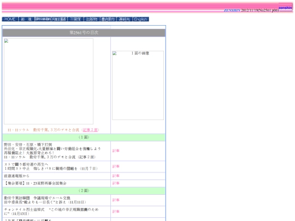Follow the 記事2面 link in the photo caption
The width and height of the screenshot is (295, 221).
(x=90, y=130)
